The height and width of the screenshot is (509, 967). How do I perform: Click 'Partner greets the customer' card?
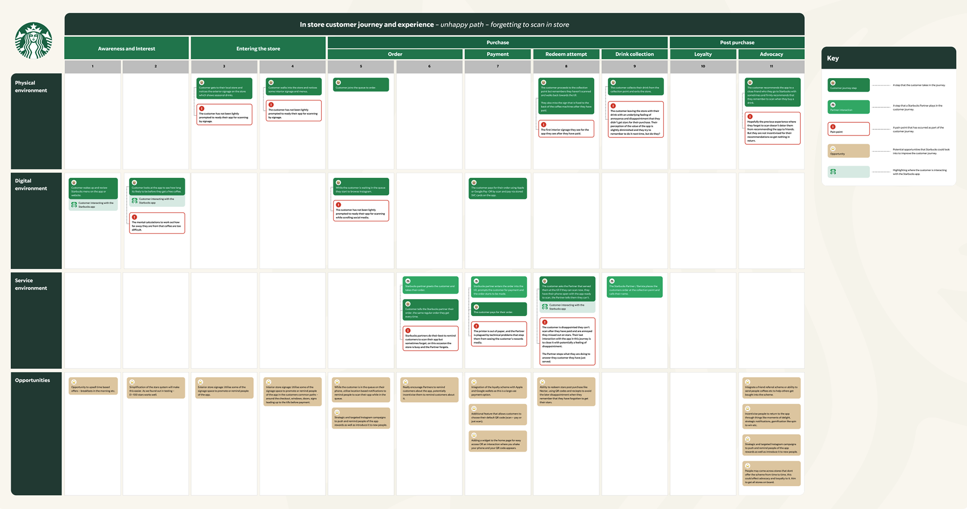click(x=431, y=285)
